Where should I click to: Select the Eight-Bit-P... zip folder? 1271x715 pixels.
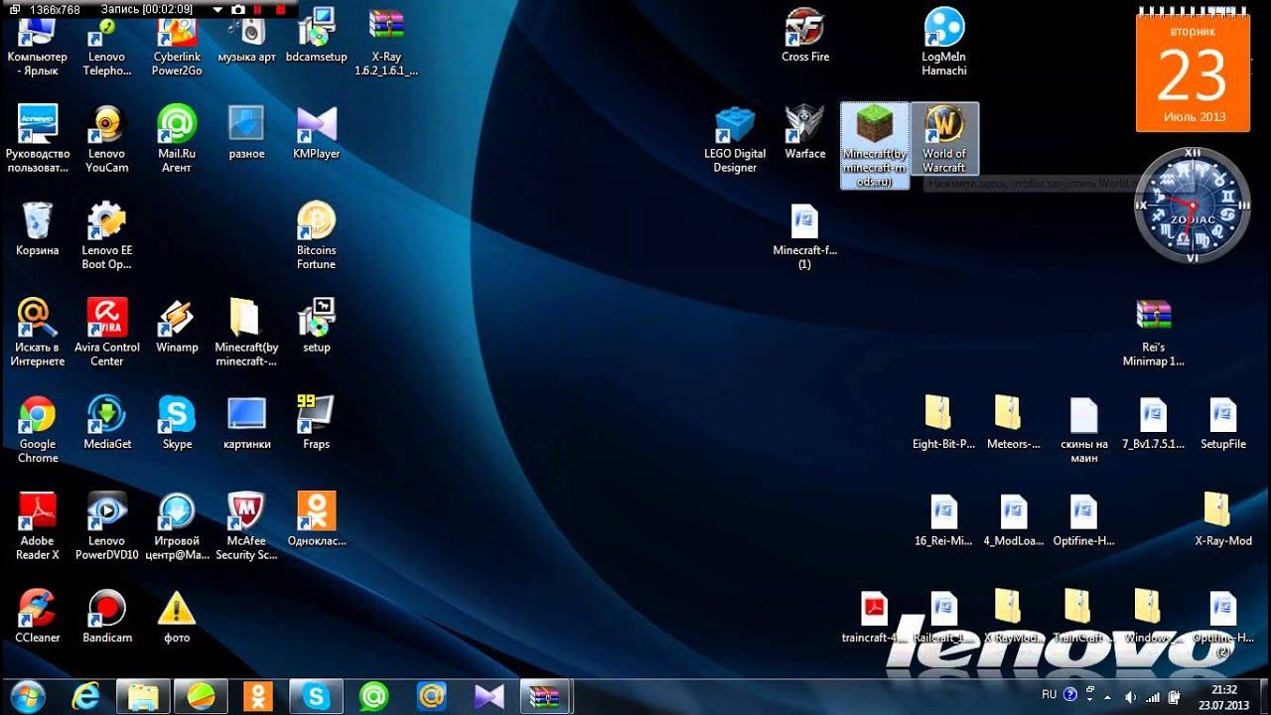pos(943,422)
